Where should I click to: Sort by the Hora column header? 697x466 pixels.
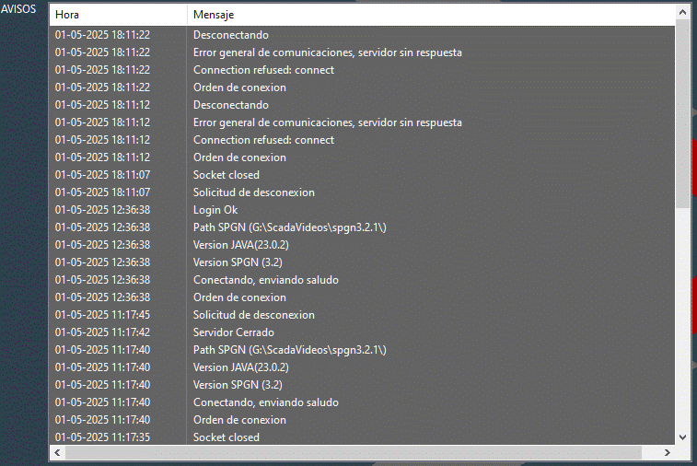tap(118, 15)
